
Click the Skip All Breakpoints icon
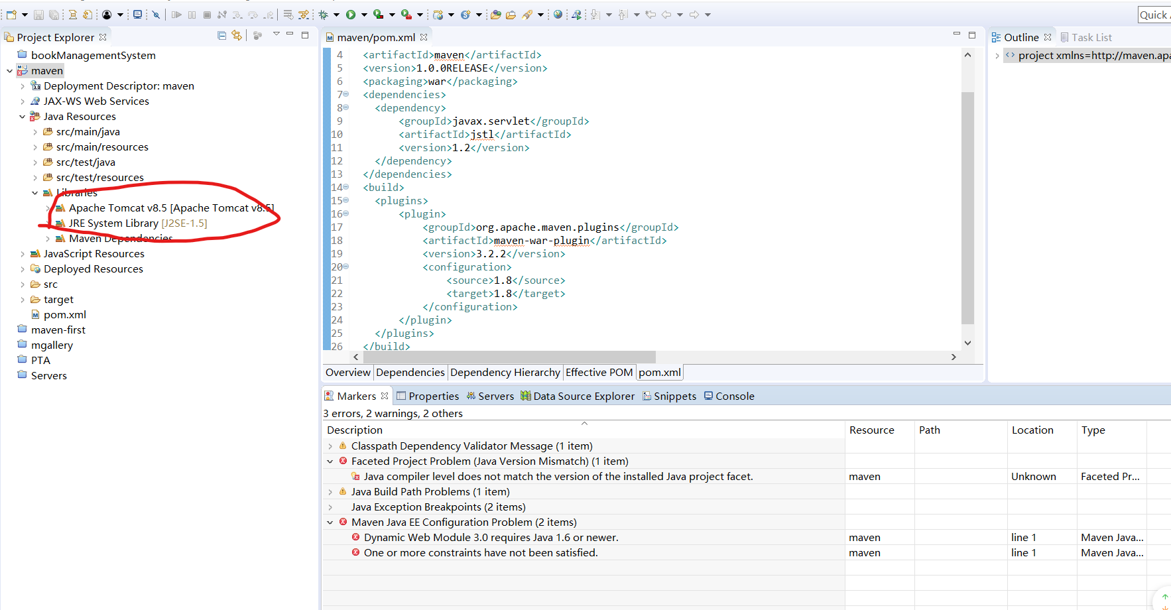tap(156, 15)
